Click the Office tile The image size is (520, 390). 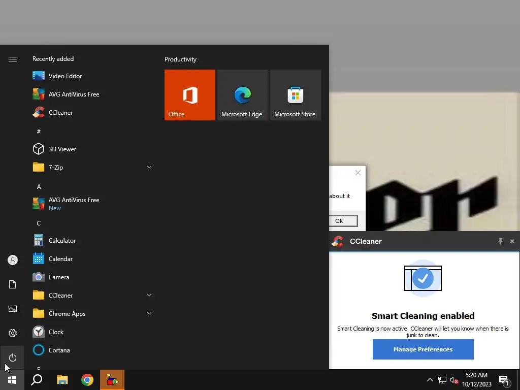(190, 95)
